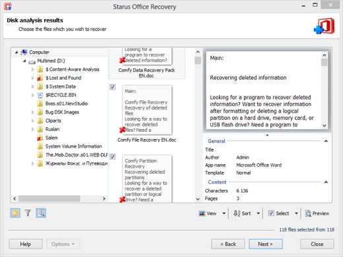Open the Select dropdown arrow
This screenshot has height=257, width=343.
(296, 214)
